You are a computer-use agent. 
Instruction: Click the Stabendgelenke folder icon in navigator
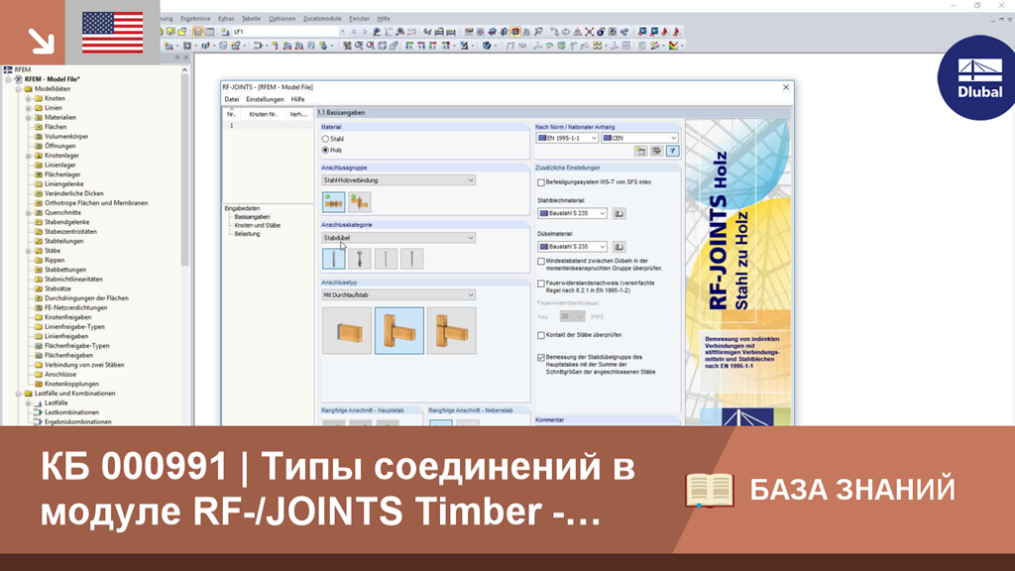click(x=39, y=222)
